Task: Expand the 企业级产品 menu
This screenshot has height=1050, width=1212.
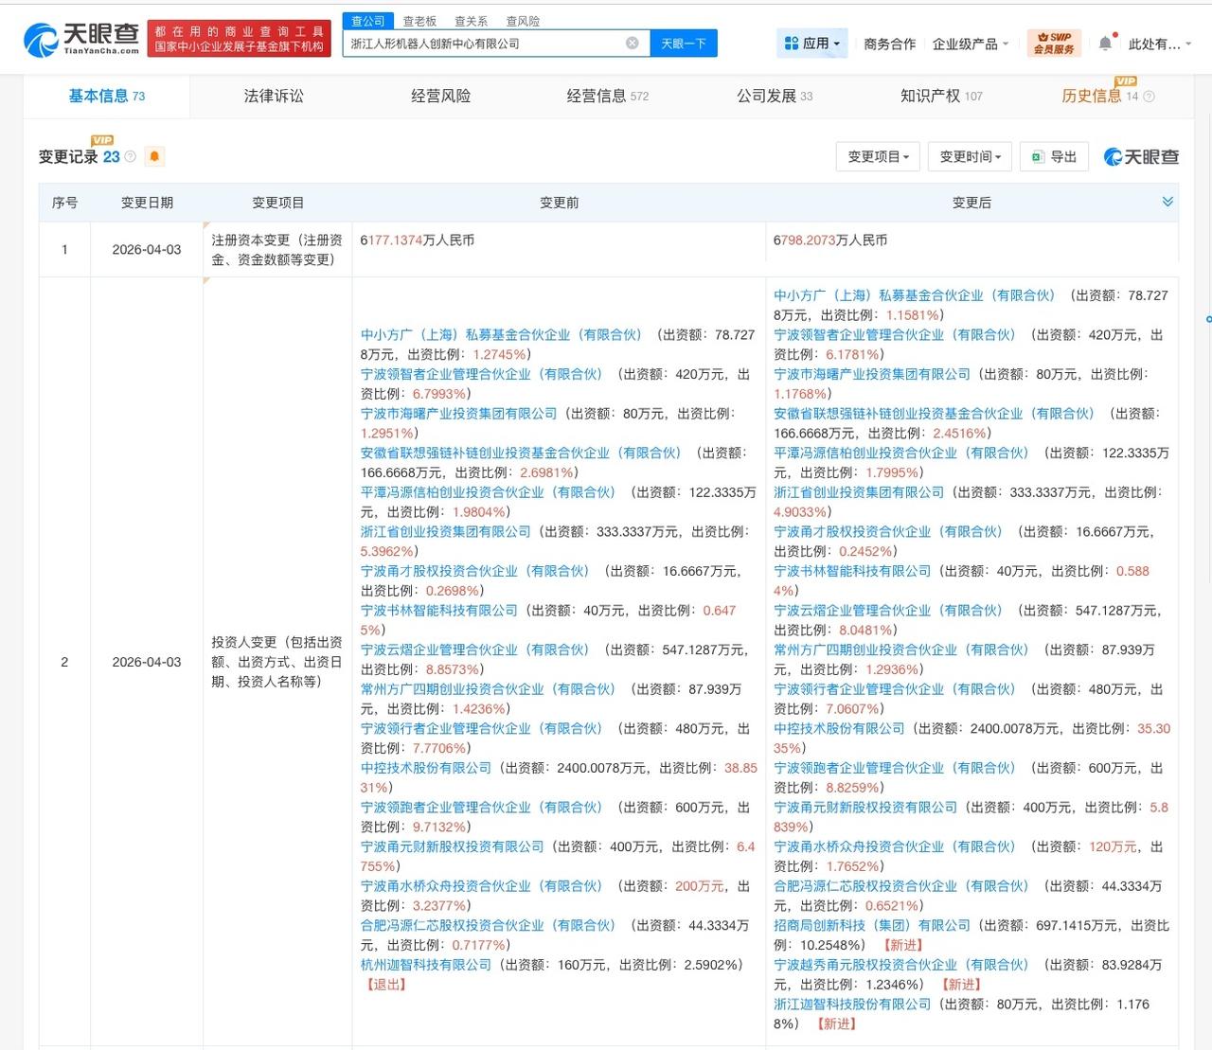Action: point(971,44)
